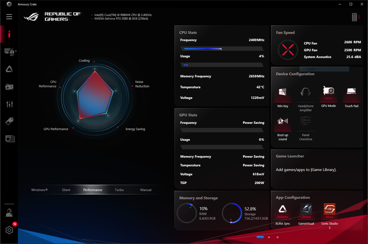The height and width of the screenshot is (244, 368).
Task: Open User Center profile icon
Action: pyautogui.click(x=9, y=213)
